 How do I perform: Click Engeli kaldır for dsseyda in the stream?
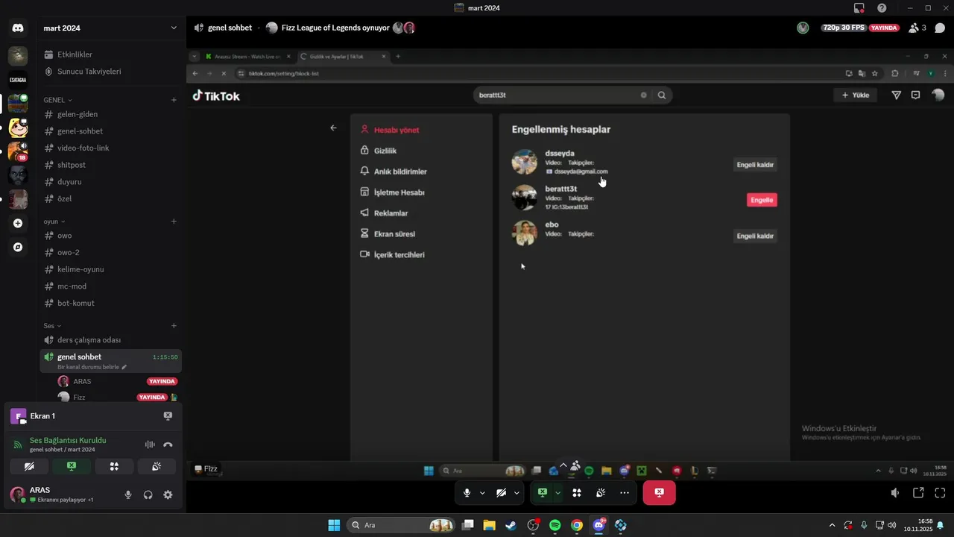755,165
